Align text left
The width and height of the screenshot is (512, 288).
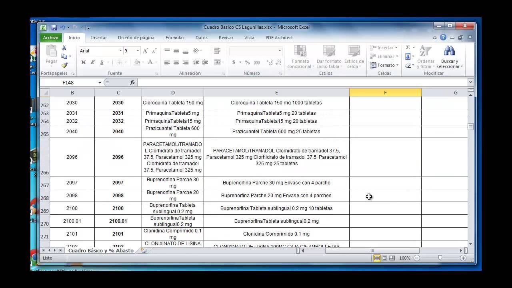(x=167, y=62)
